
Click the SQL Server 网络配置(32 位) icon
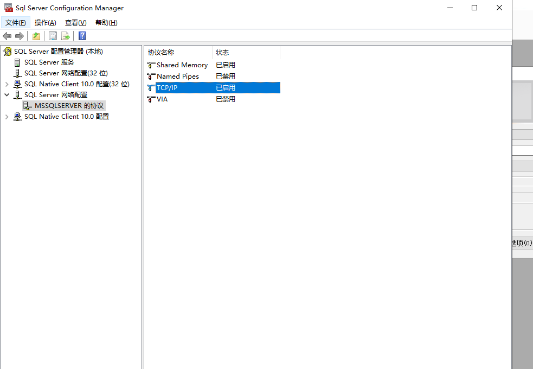point(17,73)
